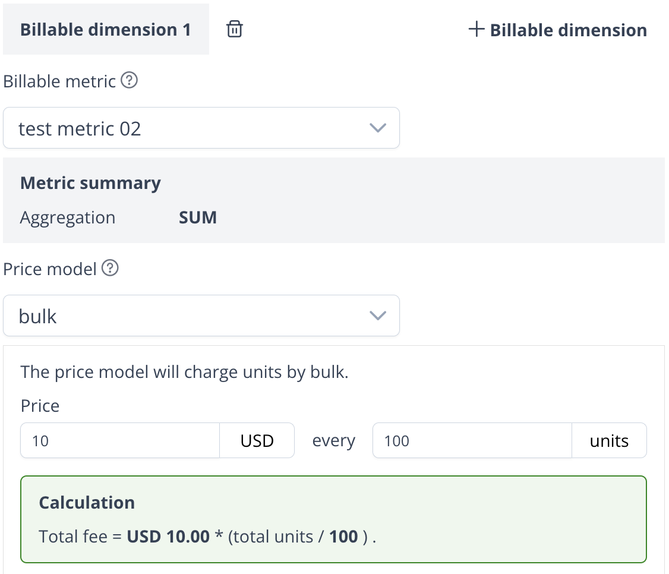Select the Billable dimension 1 tab
Screen dimensions: 669x574
click(106, 30)
